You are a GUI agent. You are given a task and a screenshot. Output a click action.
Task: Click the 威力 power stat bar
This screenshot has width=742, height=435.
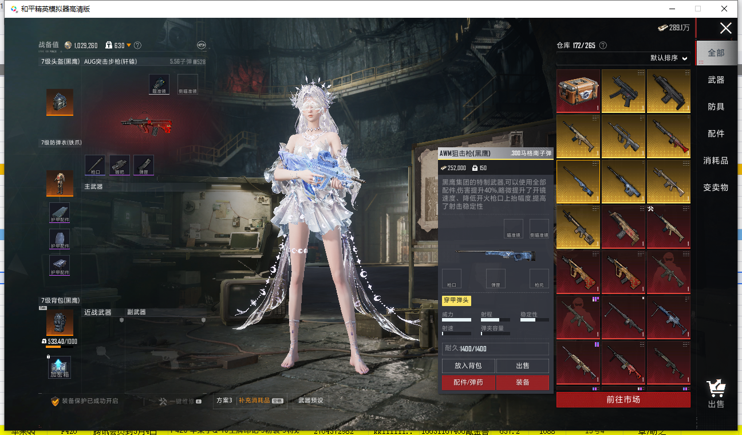tap(456, 320)
